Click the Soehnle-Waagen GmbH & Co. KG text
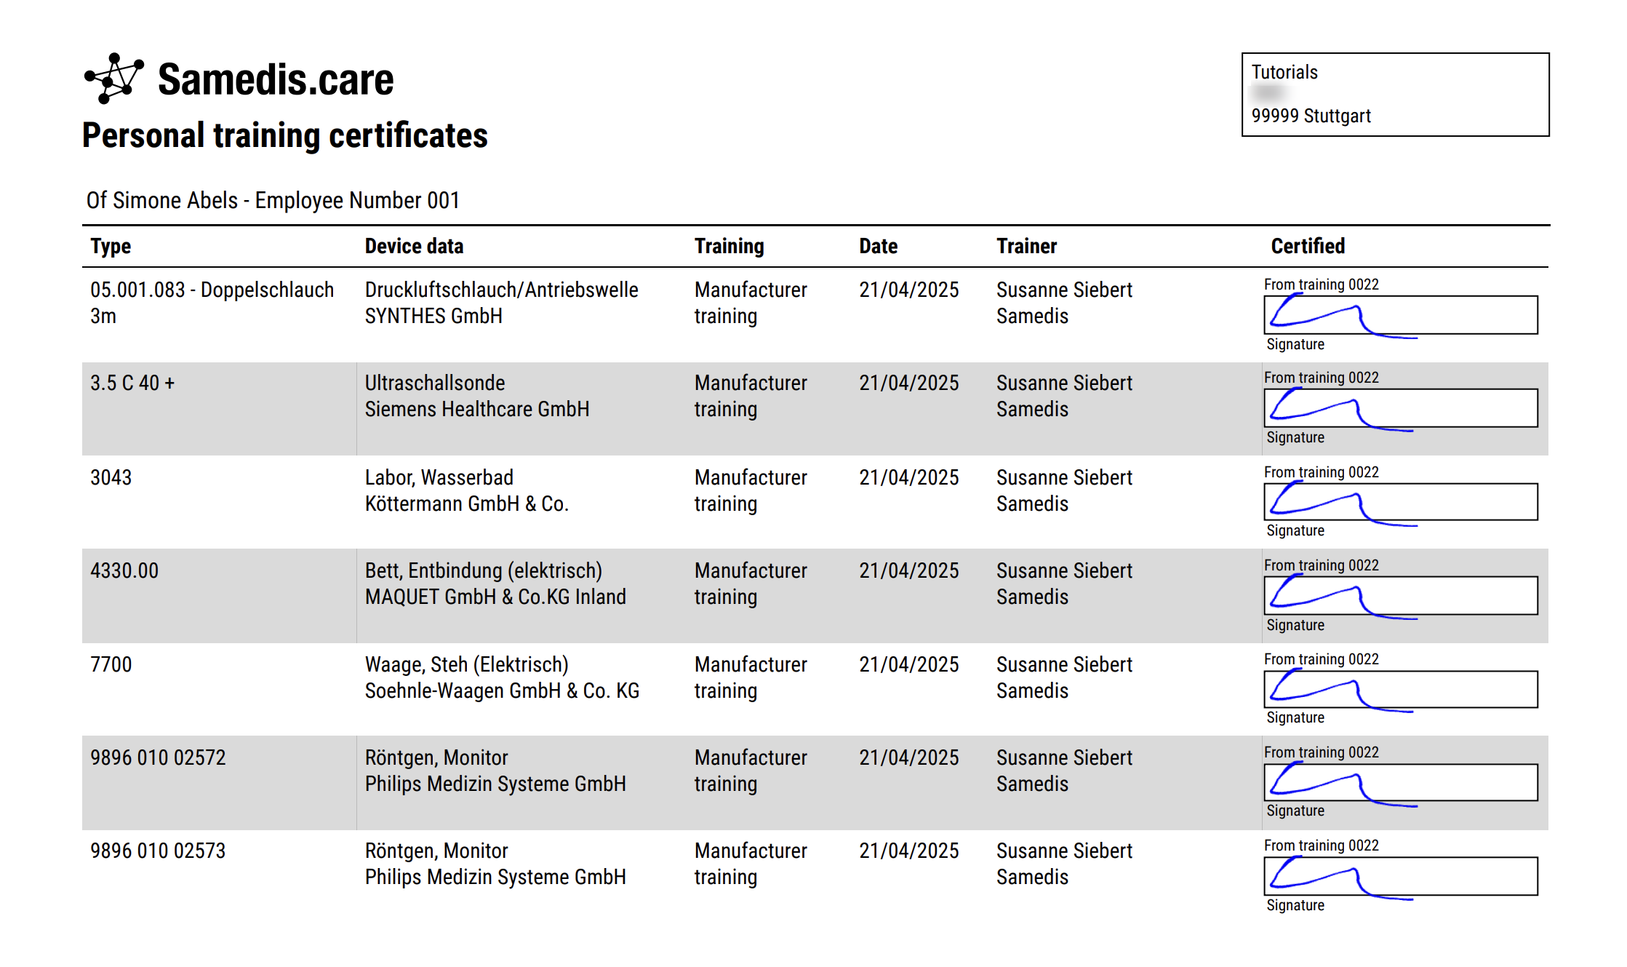The width and height of the screenshot is (1627, 967). pos(502,691)
